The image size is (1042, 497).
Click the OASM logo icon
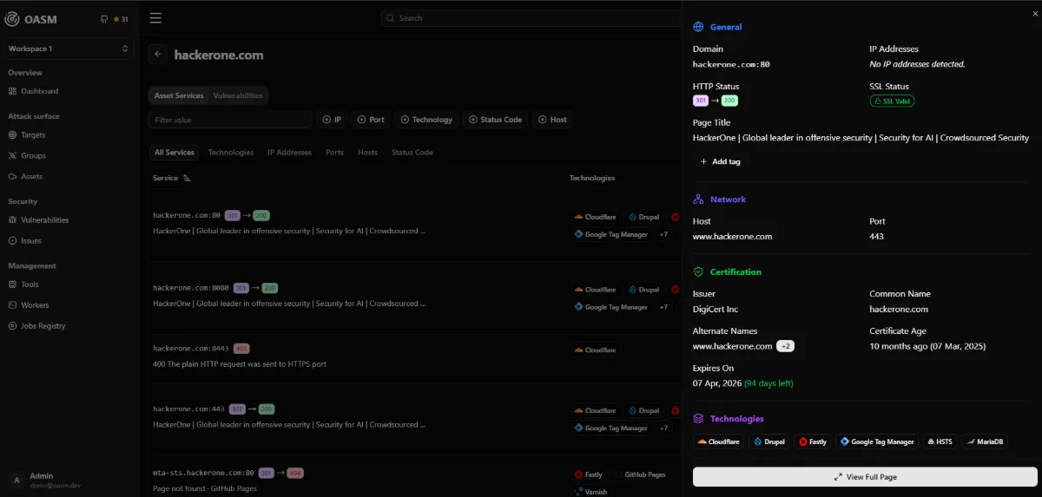click(13, 19)
